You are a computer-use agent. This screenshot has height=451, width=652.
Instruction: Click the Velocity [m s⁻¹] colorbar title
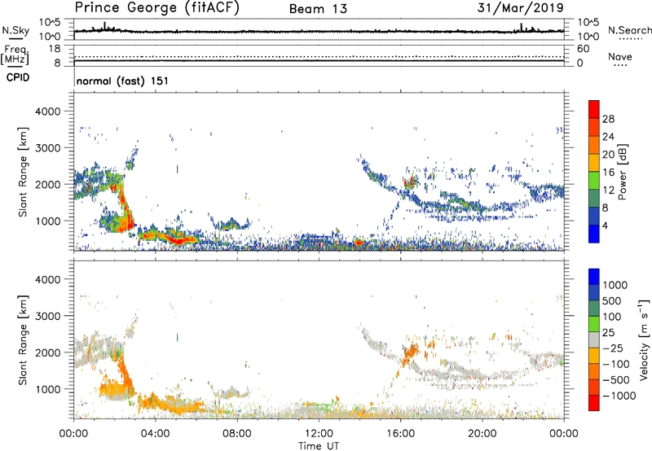644,339
